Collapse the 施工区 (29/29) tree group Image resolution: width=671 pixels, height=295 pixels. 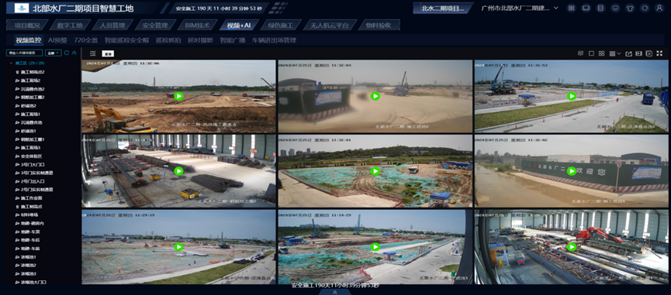pos(12,63)
